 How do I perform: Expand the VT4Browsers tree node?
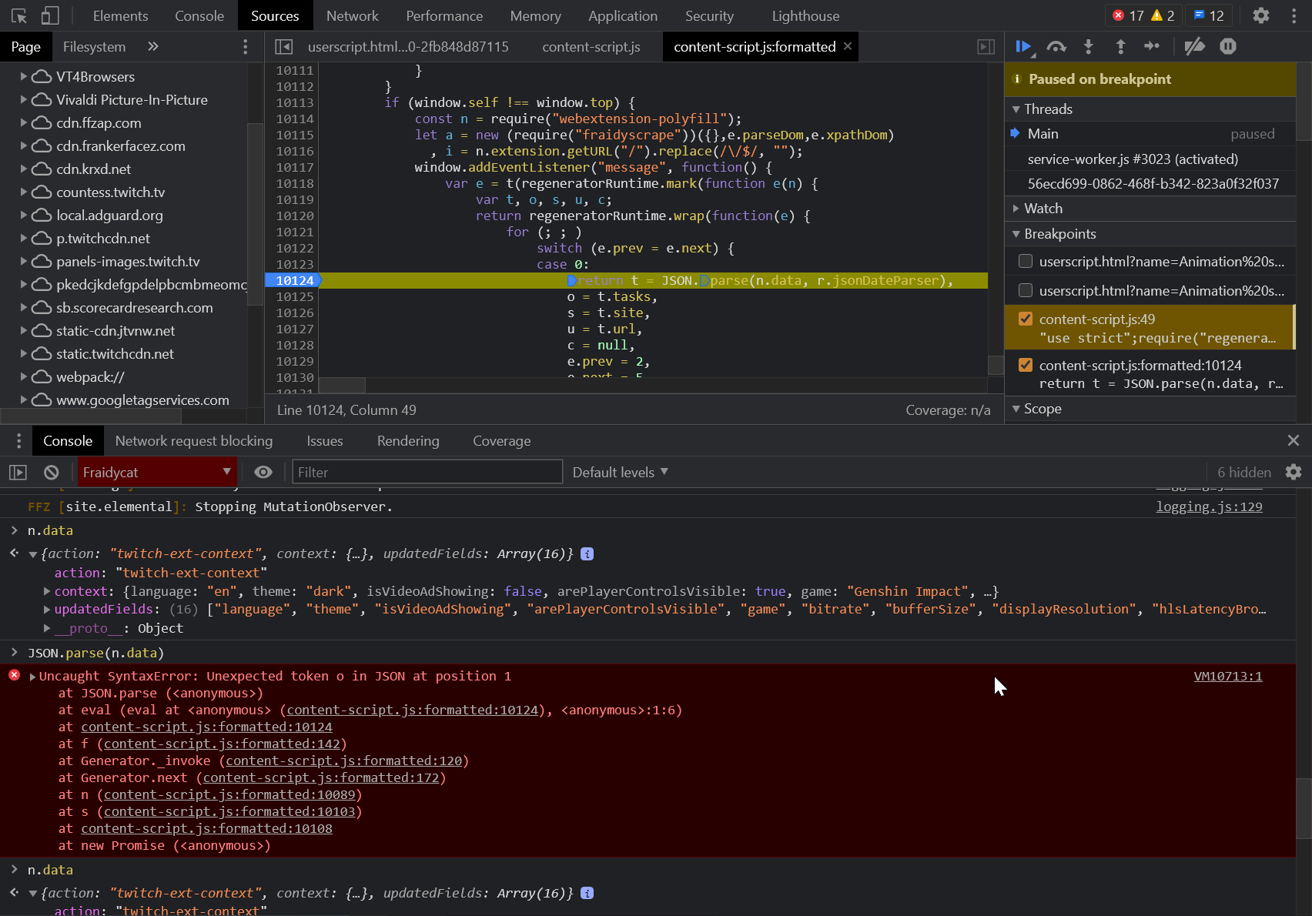[x=24, y=77]
